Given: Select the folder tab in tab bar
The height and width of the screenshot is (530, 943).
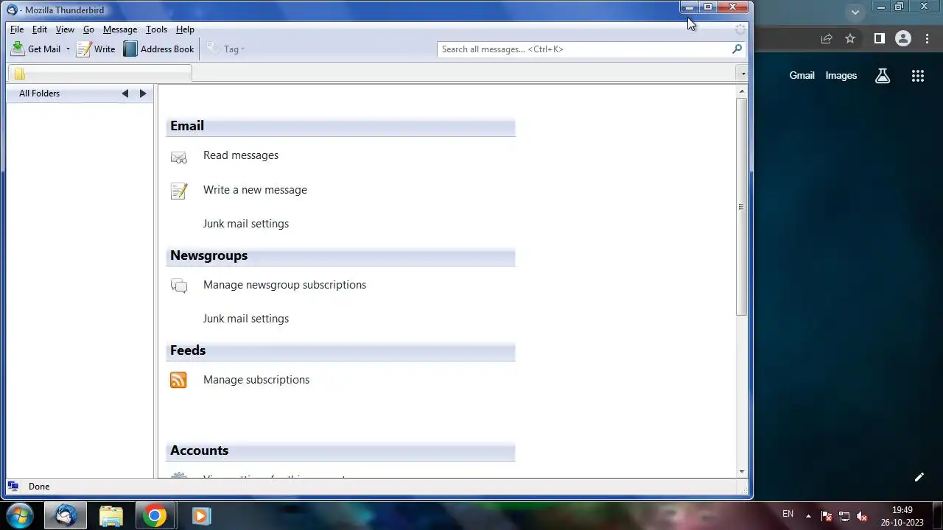Looking at the screenshot, I should coord(100,73).
